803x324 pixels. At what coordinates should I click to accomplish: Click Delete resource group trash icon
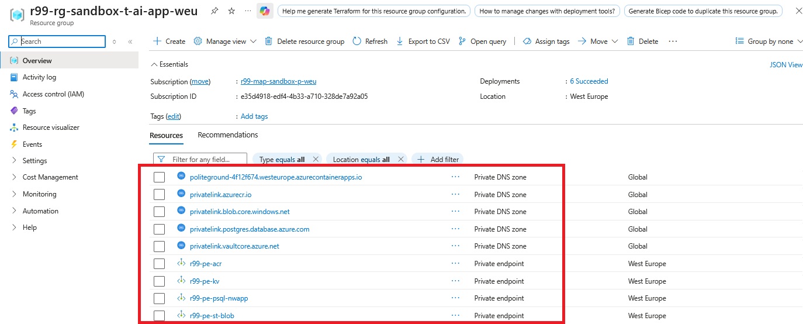coord(269,42)
